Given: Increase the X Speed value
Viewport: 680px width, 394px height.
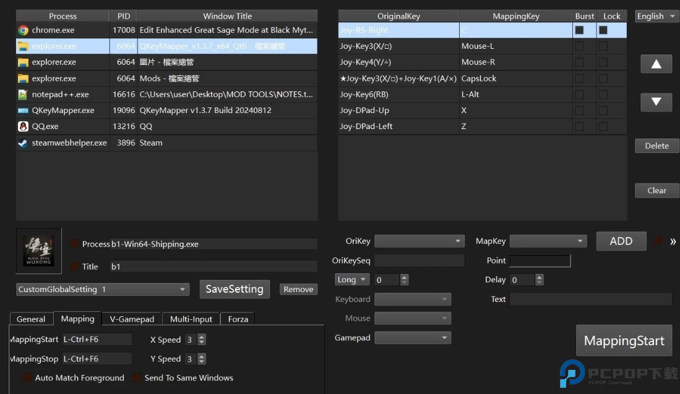Looking at the screenshot, I should point(201,337).
